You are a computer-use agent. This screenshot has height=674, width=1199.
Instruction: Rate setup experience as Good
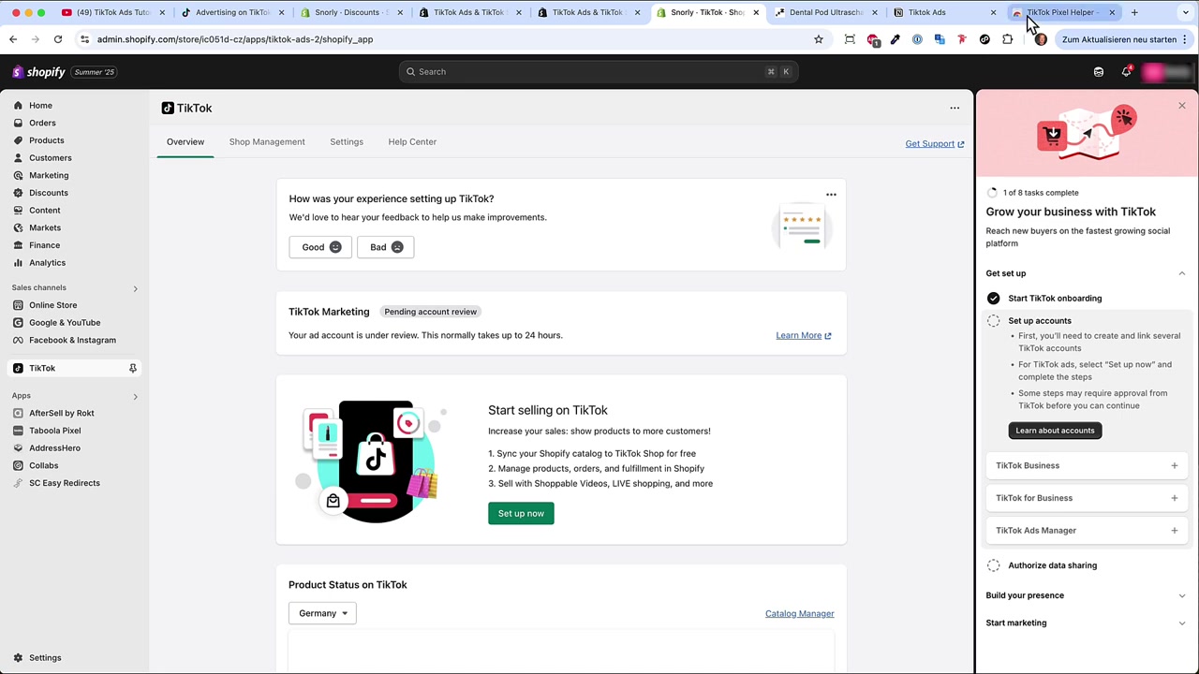(x=320, y=247)
